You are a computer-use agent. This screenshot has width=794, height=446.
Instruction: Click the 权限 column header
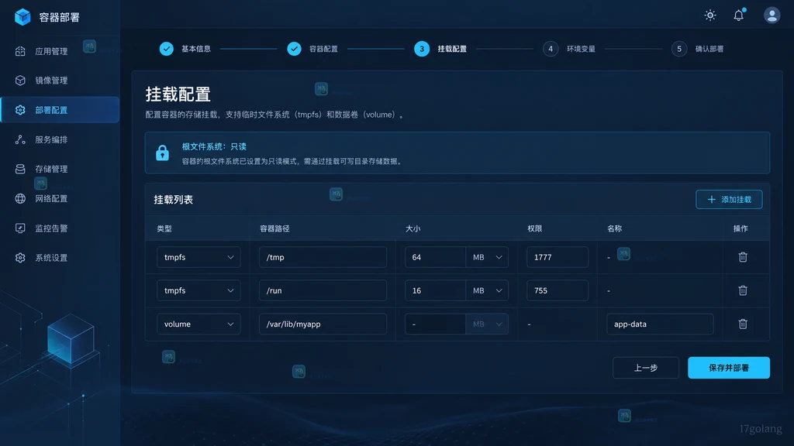point(535,228)
